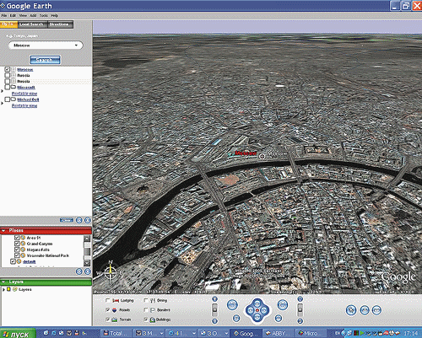422x338 pixels.
Task: Enable the Dining layer checkbox
Action: (x=146, y=300)
